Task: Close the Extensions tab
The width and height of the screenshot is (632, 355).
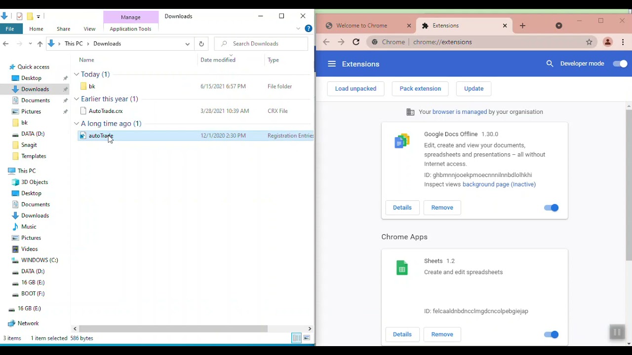Action: pos(505,26)
